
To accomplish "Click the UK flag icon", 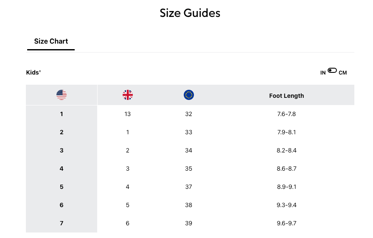I will click(x=128, y=95).
